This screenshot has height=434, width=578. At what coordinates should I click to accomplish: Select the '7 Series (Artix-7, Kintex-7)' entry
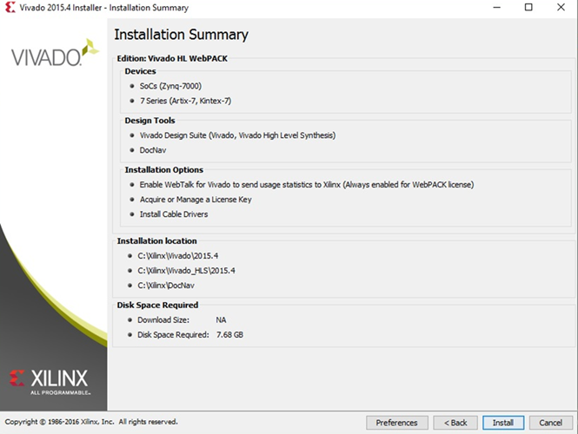click(x=185, y=101)
